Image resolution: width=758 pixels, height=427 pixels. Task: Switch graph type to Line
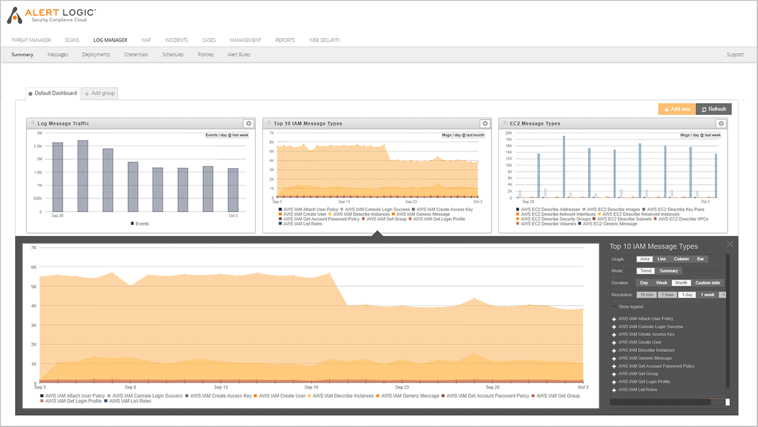(x=661, y=259)
